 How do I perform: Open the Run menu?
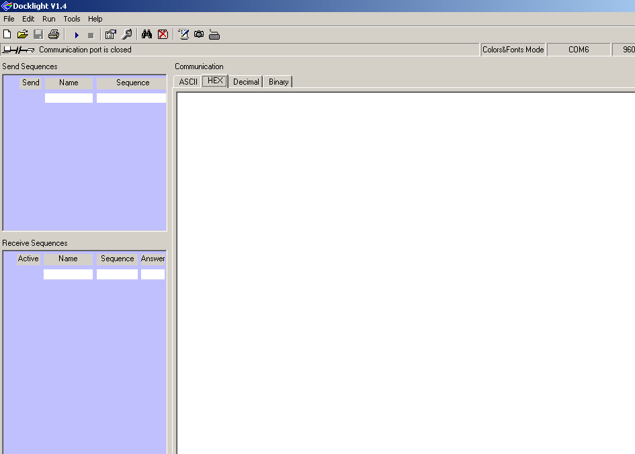click(x=48, y=19)
